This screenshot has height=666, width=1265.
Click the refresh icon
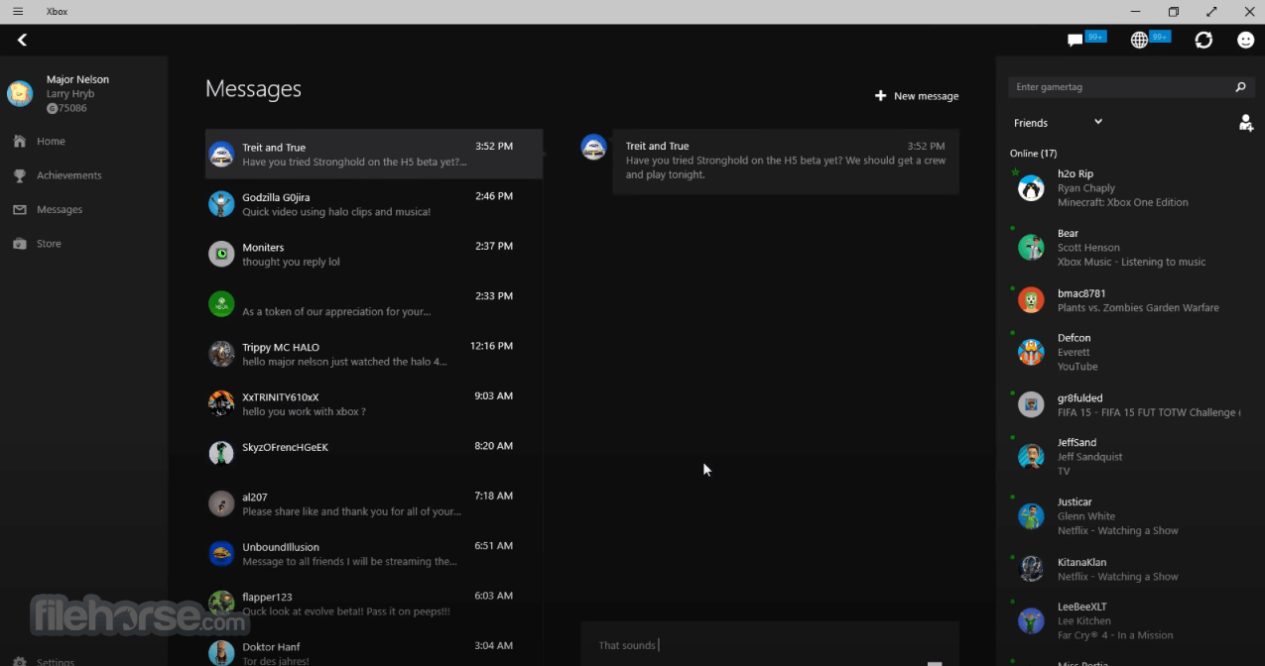(1203, 40)
